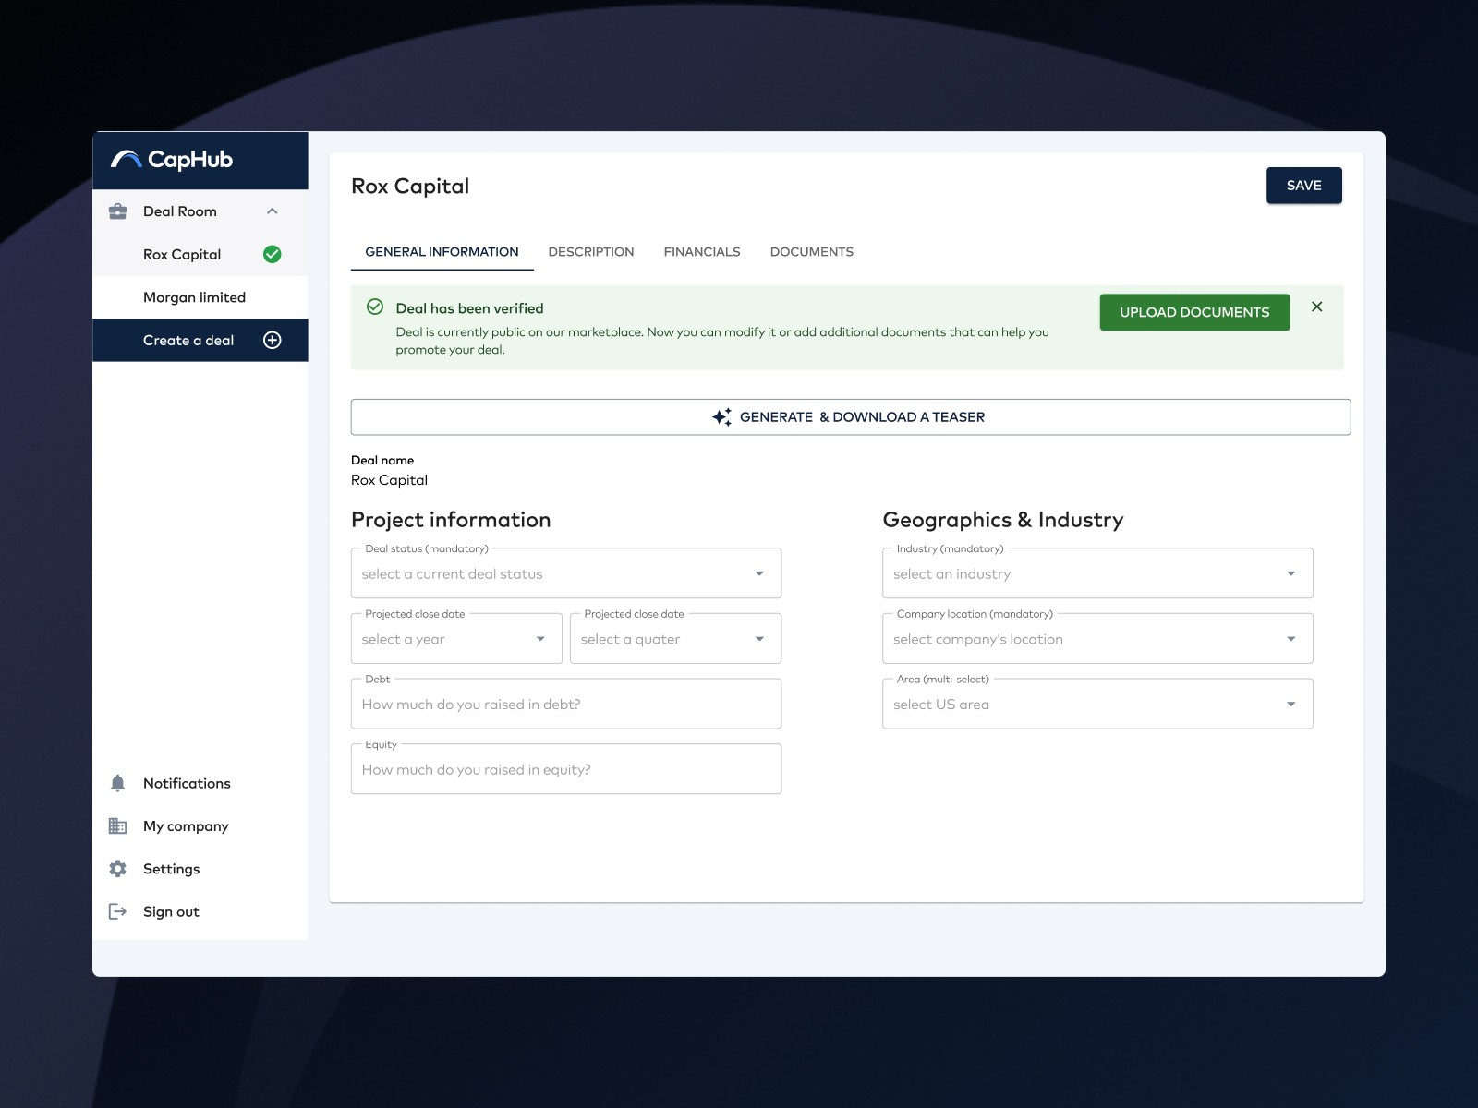1478x1108 pixels.
Task: Click the Sign out arrow icon
Action: (x=118, y=911)
